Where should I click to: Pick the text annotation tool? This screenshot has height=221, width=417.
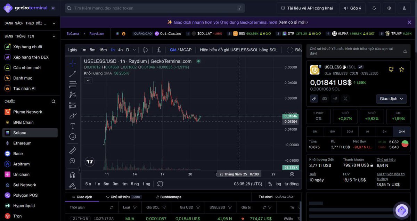[73, 126]
